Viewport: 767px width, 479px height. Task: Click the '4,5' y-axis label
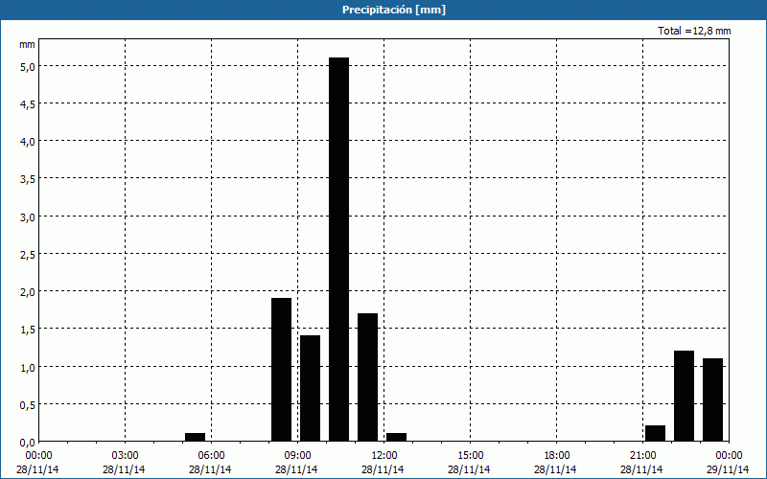coord(28,104)
